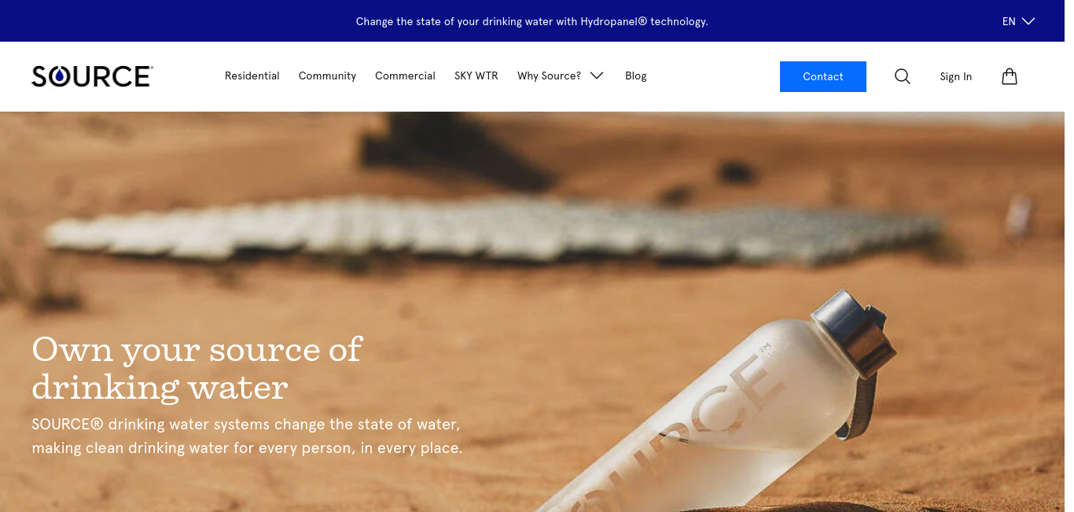Click the blue Contact button
The width and height of the screenshot is (1074, 512).
(x=823, y=76)
